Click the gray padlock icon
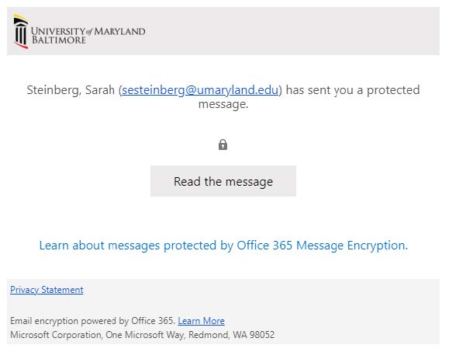Screen dimensions: 449x352 pyautogui.click(x=223, y=145)
